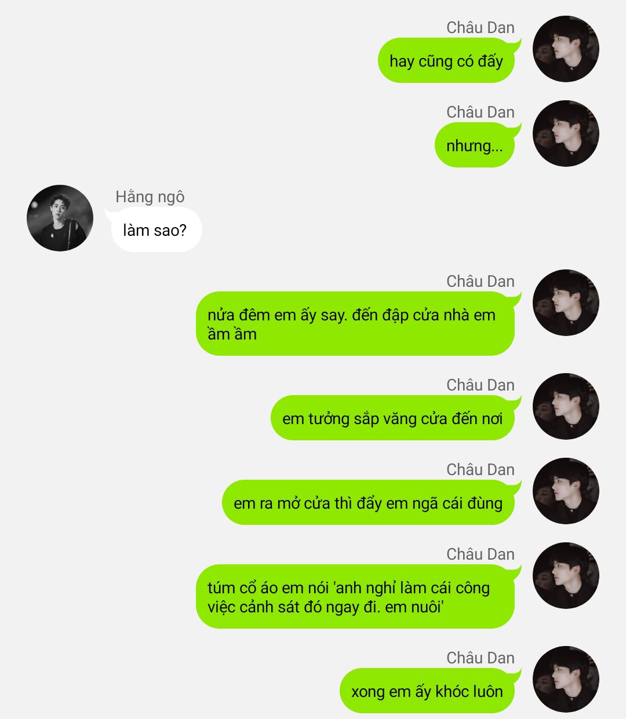Open Hằng ngô's profile picture
Image resolution: width=626 pixels, height=719 pixels.
(x=60, y=218)
